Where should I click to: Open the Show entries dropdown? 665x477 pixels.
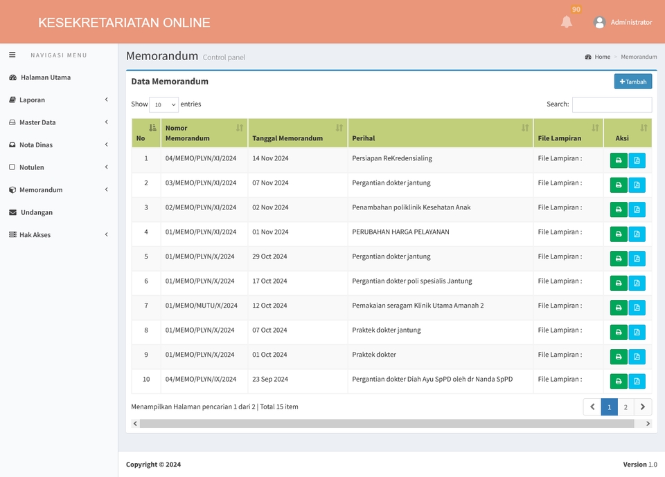(163, 104)
